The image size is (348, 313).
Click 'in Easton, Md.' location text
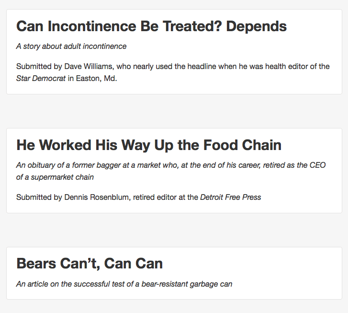click(92, 78)
